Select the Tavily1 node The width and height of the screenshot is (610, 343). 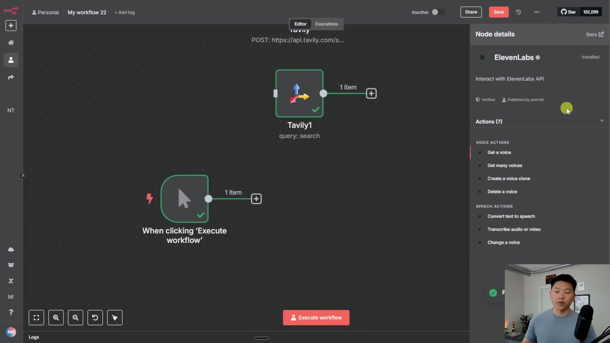pyautogui.click(x=300, y=93)
